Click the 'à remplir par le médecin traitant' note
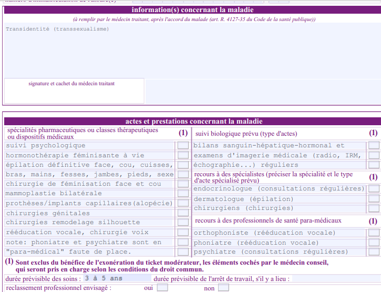This screenshot has height=292, width=381. pyautogui.click(x=194, y=19)
